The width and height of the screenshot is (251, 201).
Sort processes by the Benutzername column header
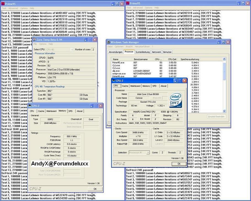(143, 59)
